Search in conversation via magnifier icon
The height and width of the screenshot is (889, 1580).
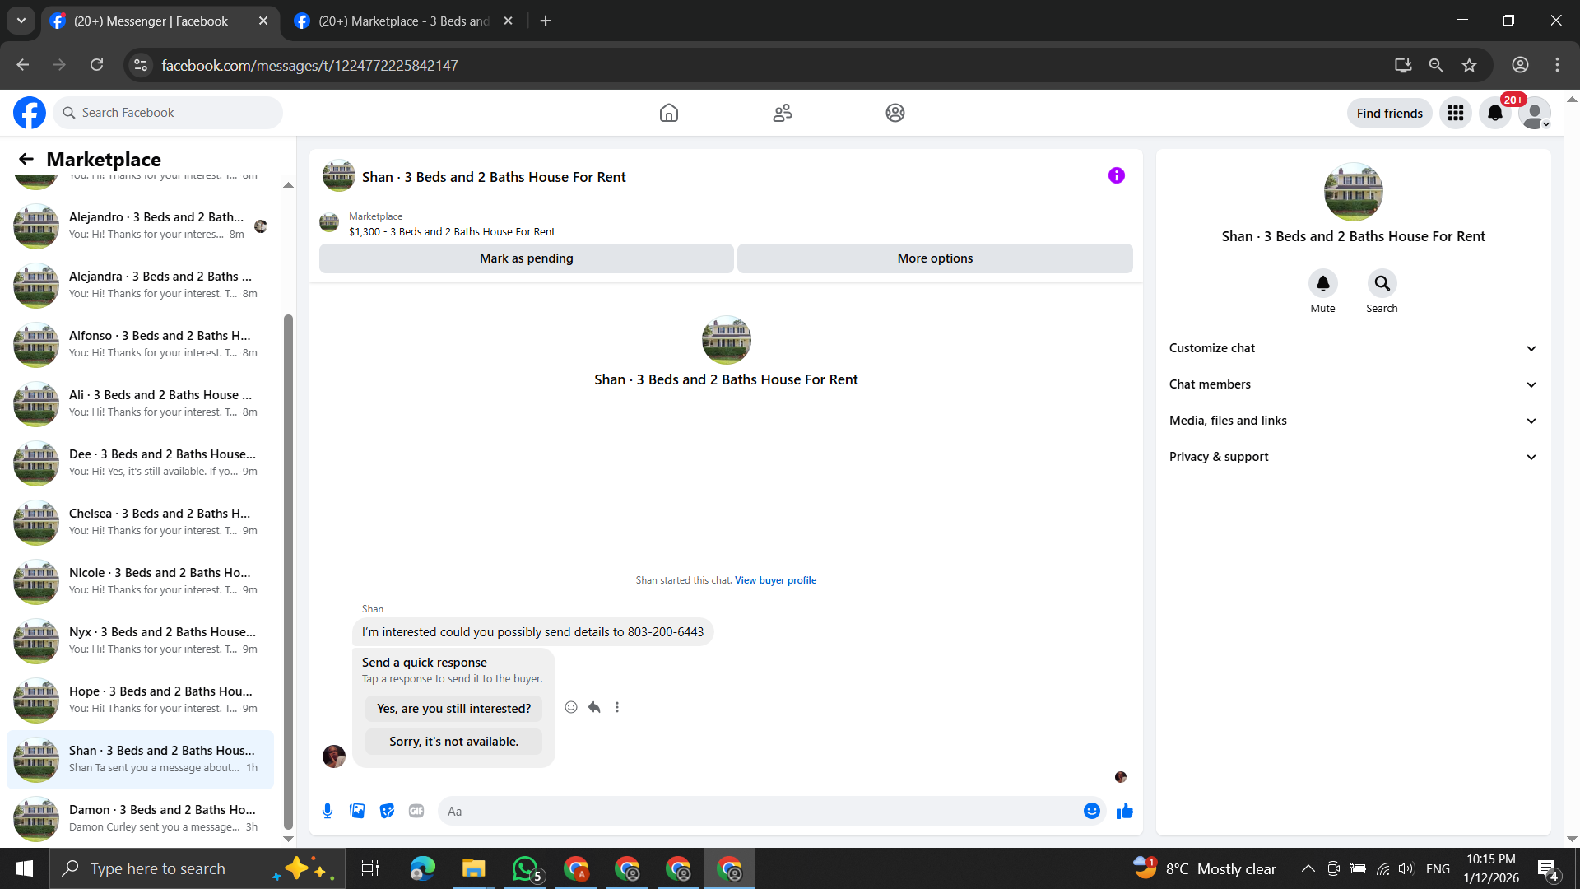tap(1382, 283)
